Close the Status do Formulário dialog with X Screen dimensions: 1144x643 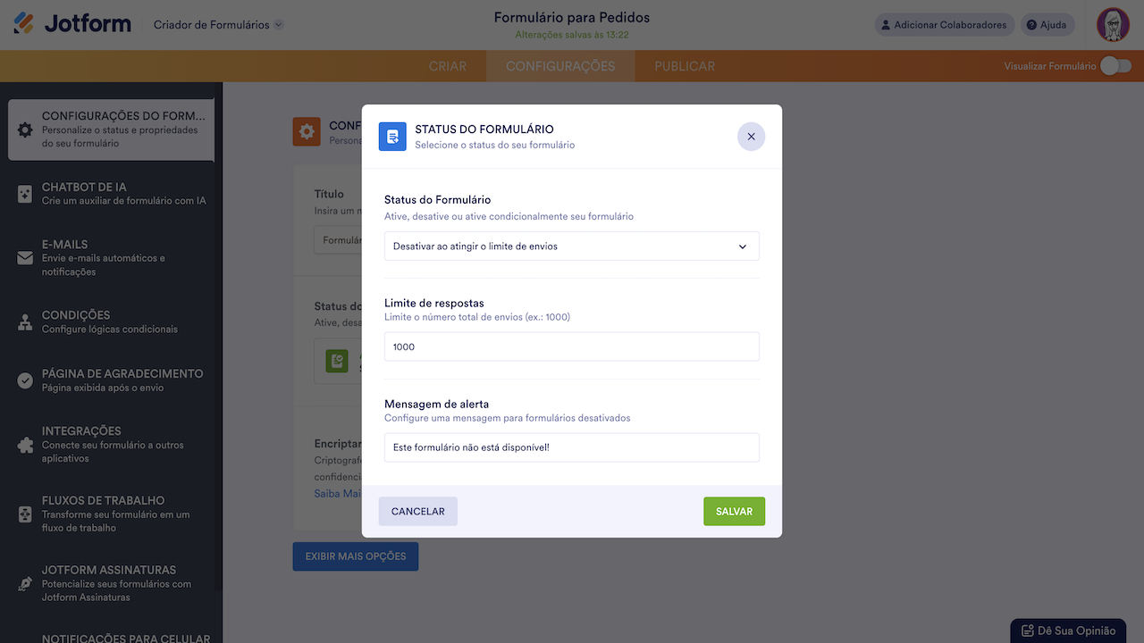[x=751, y=137]
